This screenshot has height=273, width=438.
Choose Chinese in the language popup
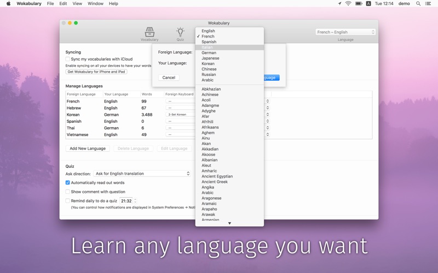click(229, 69)
